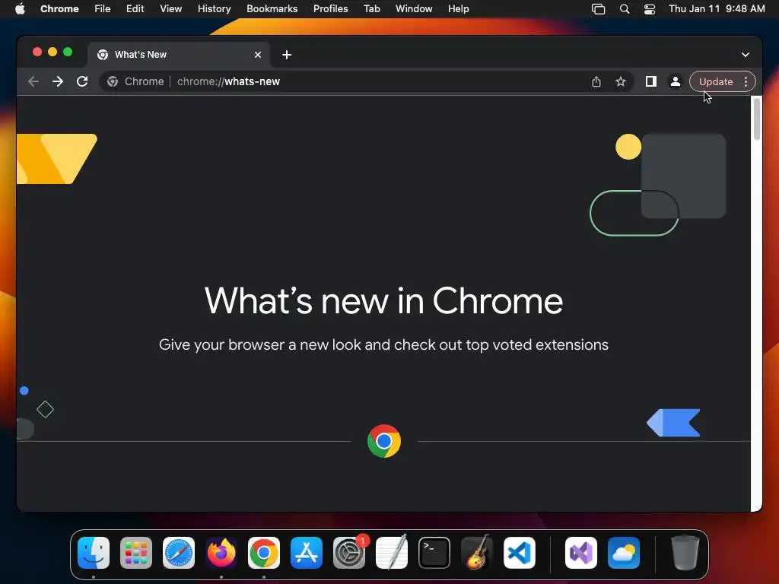The height and width of the screenshot is (584, 779).
Task: Click the Chrome logo on the page
Action: click(384, 441)
